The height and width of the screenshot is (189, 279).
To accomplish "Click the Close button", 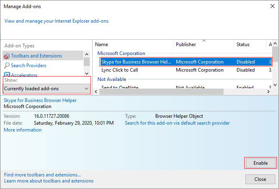I will (x=260, y=179).
